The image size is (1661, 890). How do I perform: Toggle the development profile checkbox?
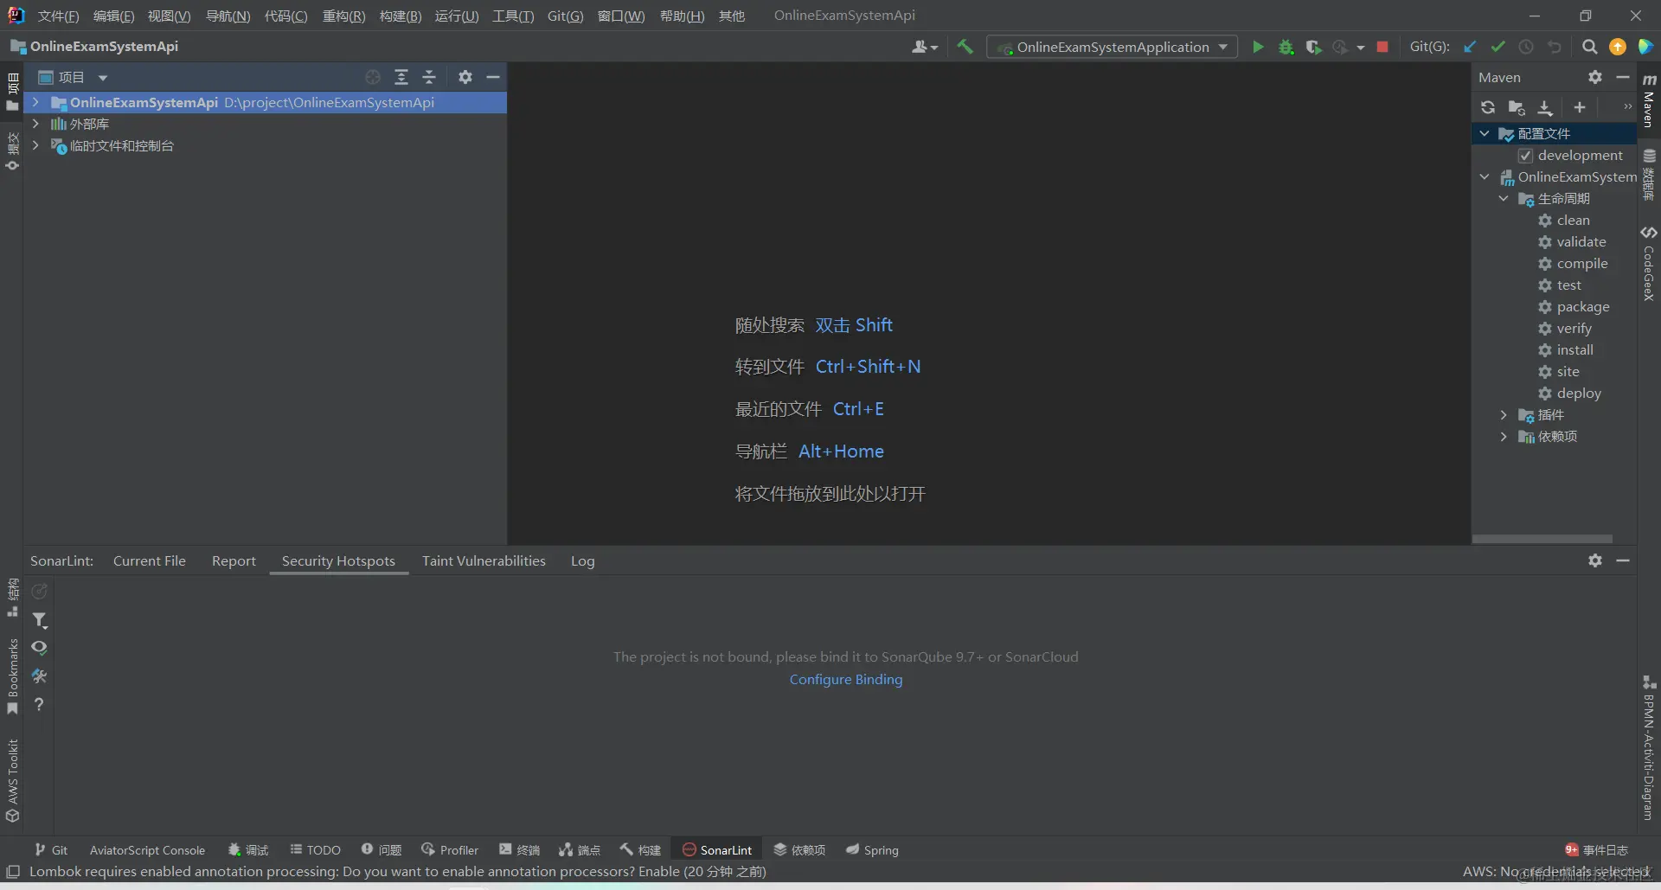[x=1526, y=156]
